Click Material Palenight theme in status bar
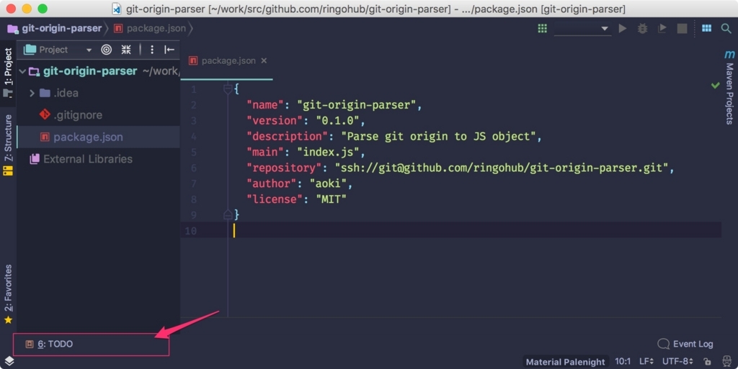 click(565, 362)
